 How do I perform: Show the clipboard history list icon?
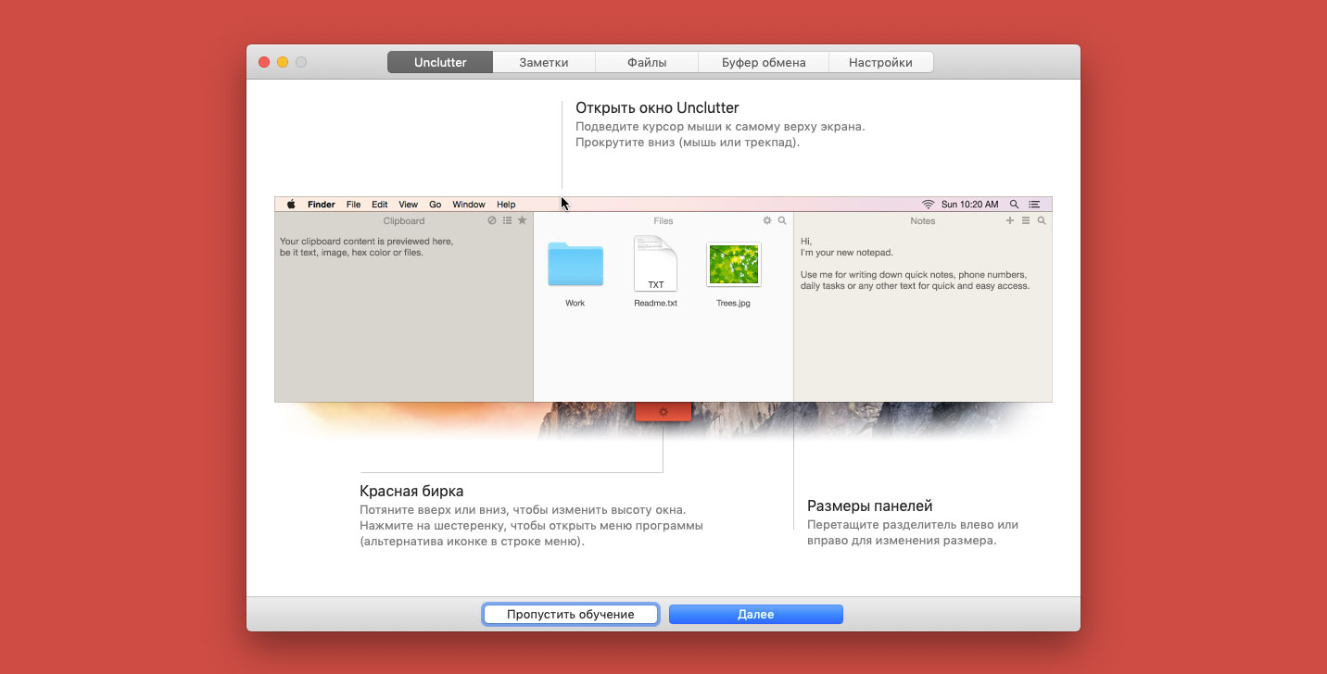507,221
